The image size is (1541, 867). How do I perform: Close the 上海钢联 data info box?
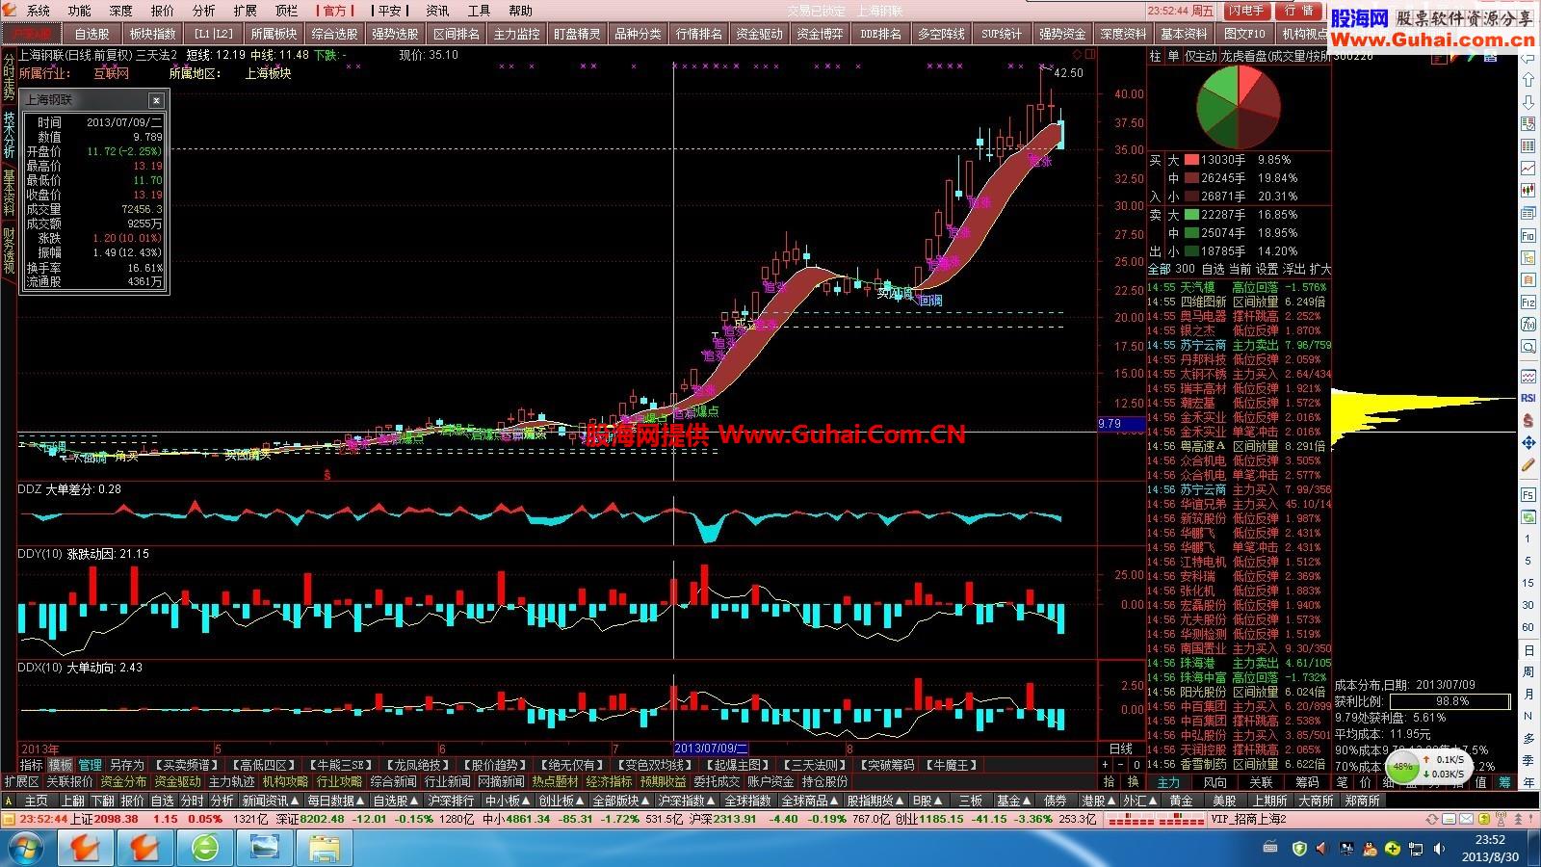[156, 100]
